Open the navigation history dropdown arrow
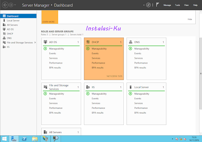 pos(15,5)
